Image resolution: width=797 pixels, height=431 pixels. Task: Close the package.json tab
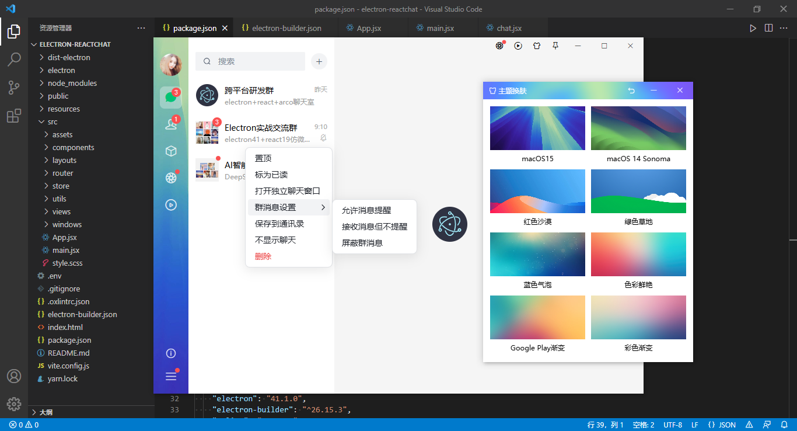point(225,28)
